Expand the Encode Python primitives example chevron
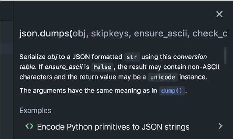Viewport: 233px width, 139px height. click(x=221, y=126)
